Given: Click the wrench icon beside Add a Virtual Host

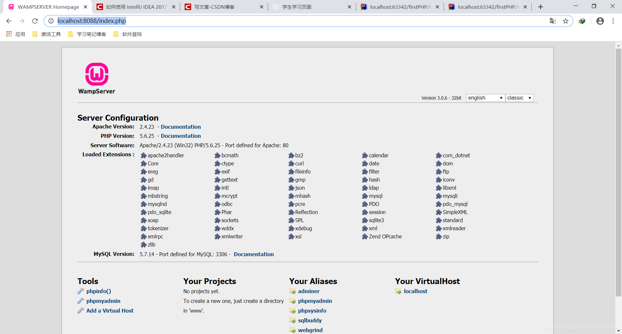Looking at the screenshot, I should point(81,311).
